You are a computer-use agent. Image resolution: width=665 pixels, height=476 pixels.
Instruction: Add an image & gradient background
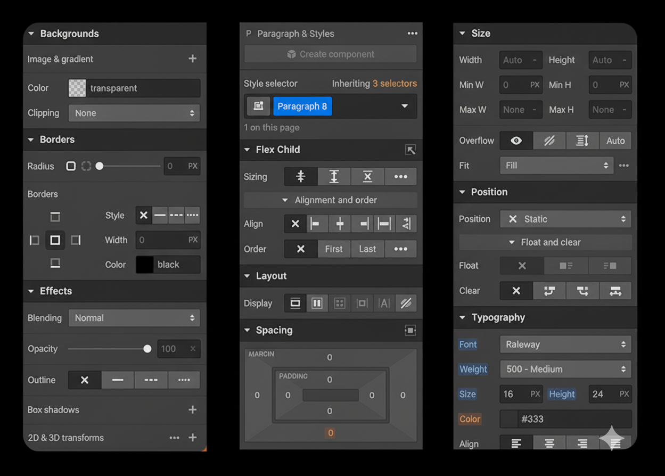click(x=192, y=59)
